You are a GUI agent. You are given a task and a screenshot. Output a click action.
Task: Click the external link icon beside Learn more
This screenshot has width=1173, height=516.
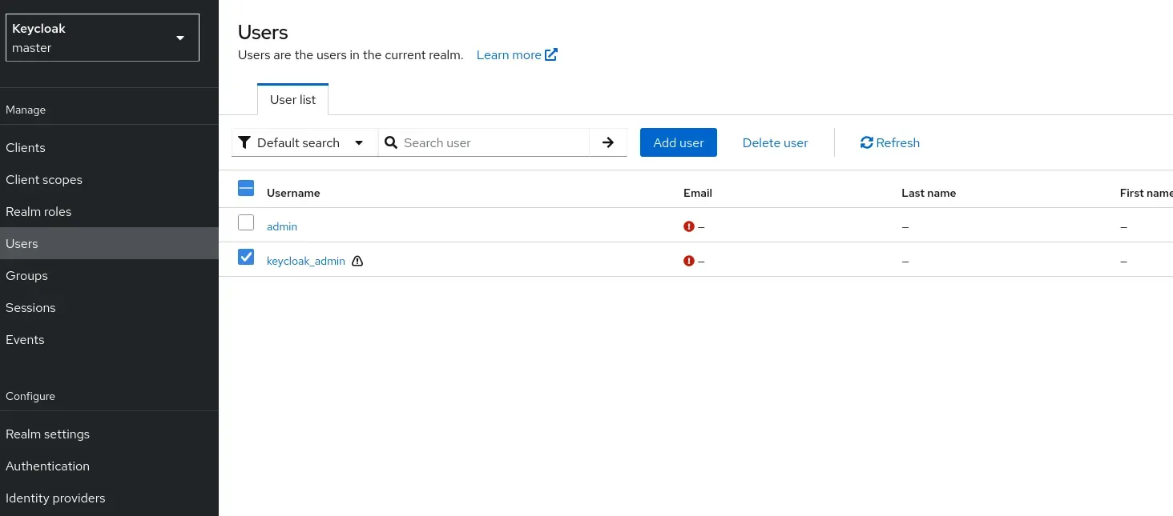pyautogui.click(x=551, y=54)
